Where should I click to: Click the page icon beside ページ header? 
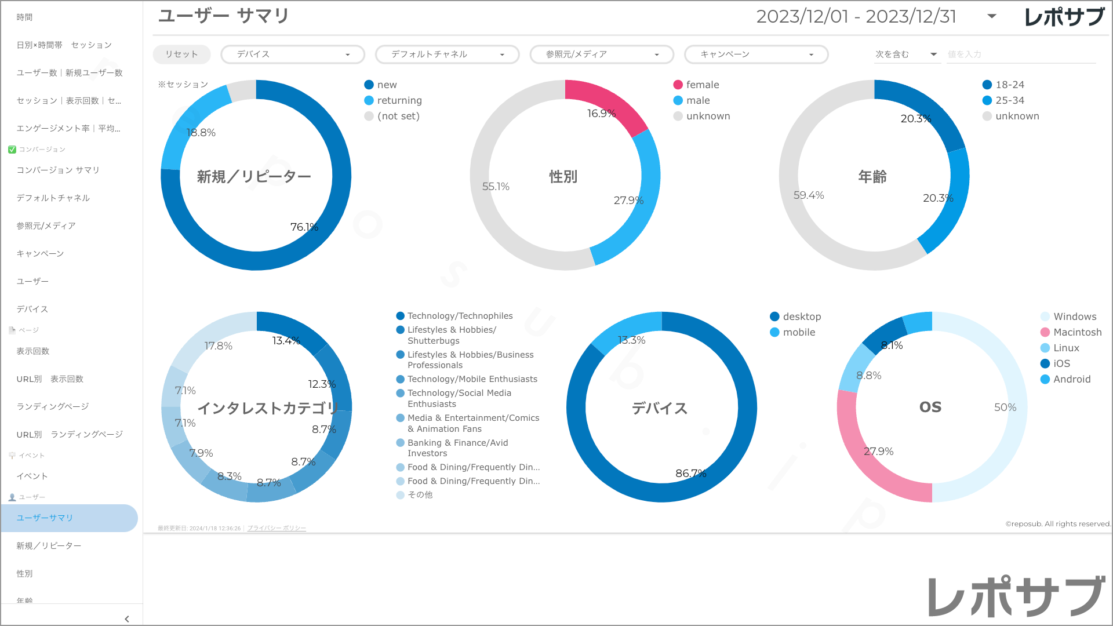click(12, 330)
